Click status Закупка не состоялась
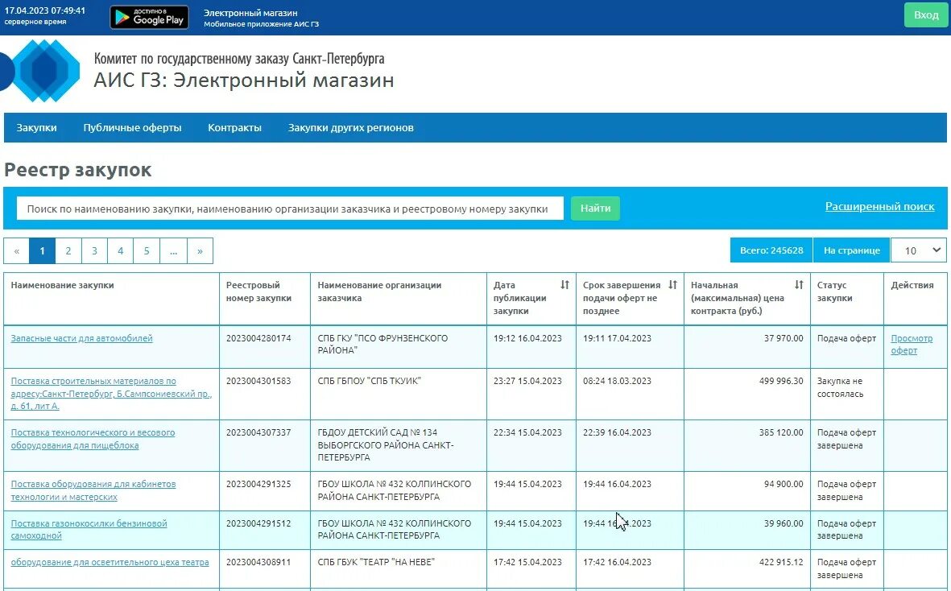The width and height of the screenshot is (951, 591). (840, 387)
